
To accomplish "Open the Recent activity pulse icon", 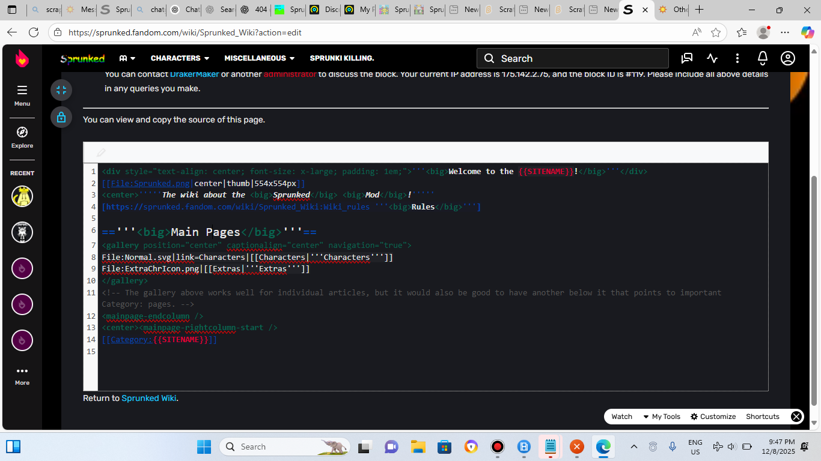I will [x=712, y=58].
